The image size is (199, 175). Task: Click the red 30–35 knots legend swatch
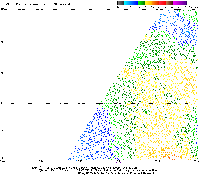pyautogui.click(x=162, y=3)
